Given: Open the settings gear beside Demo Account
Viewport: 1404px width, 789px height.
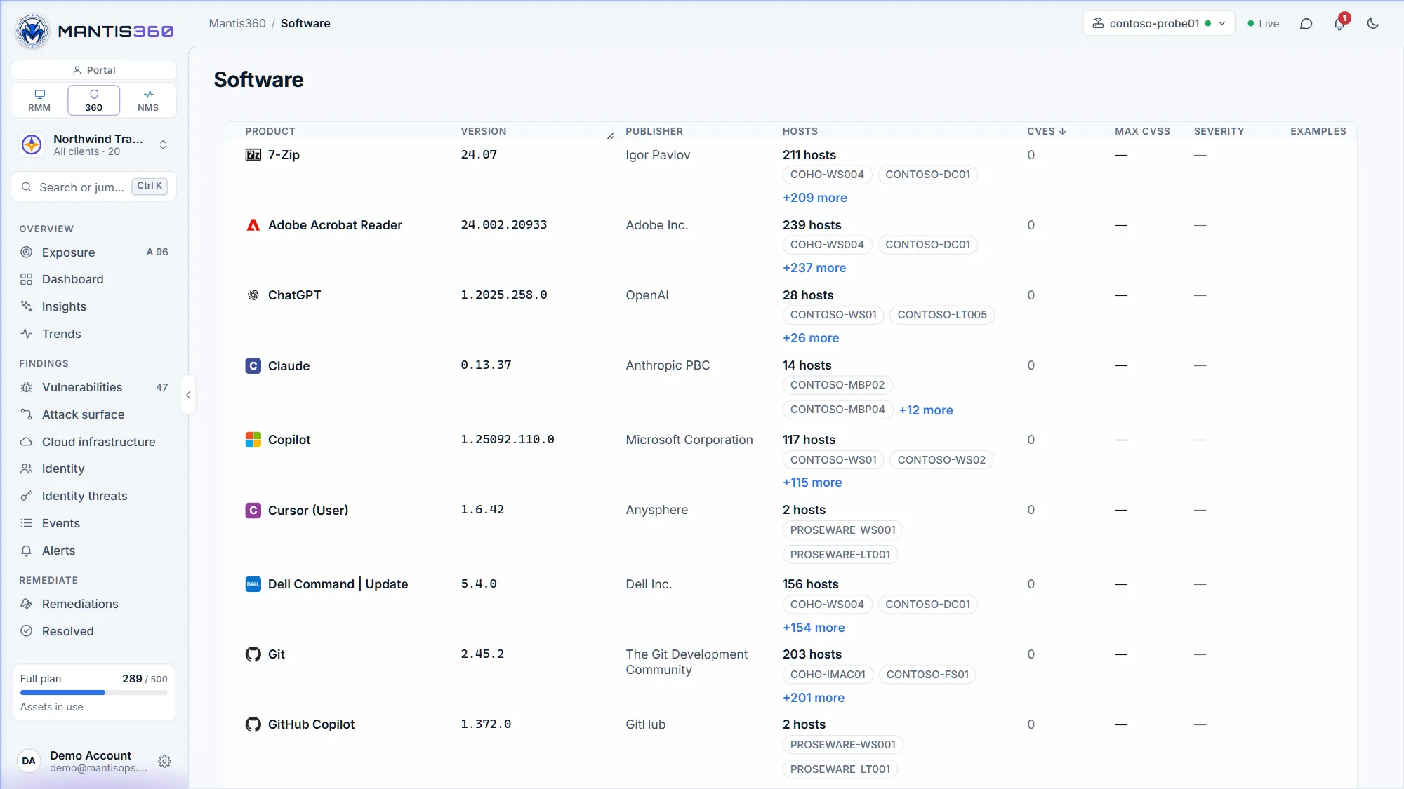Looking at the screenshot, I should click(164, 762).
